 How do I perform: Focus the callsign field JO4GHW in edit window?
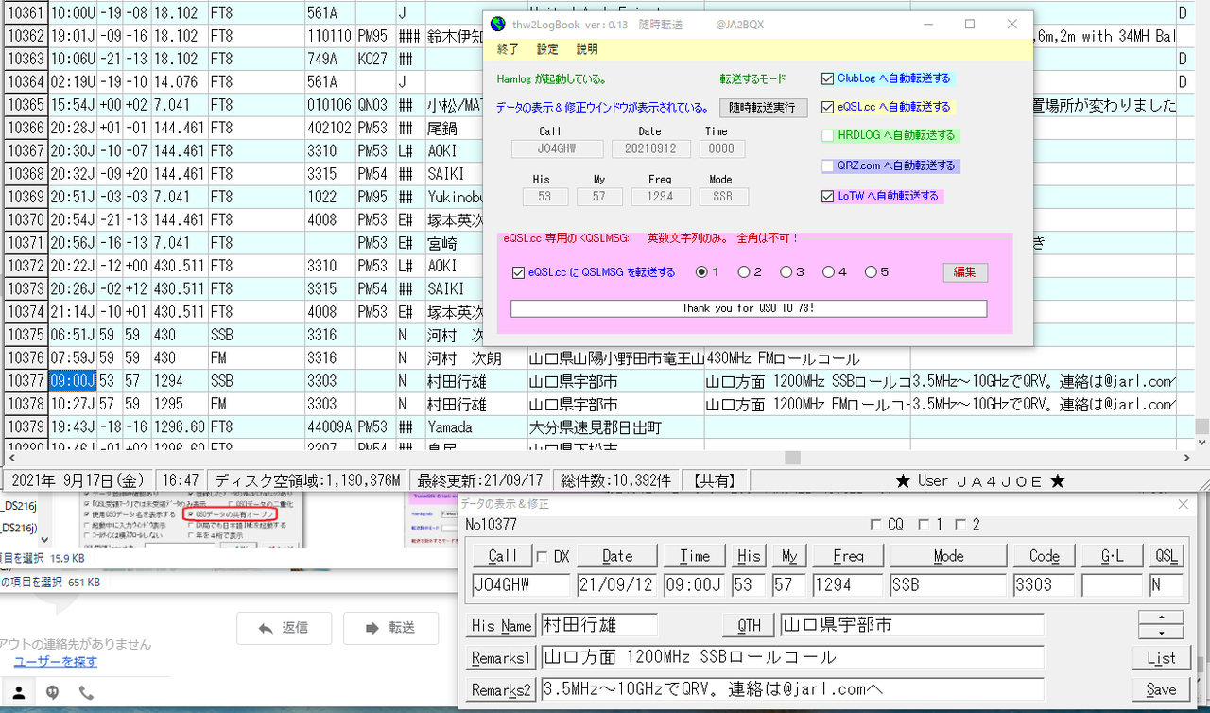pos(521,584)
